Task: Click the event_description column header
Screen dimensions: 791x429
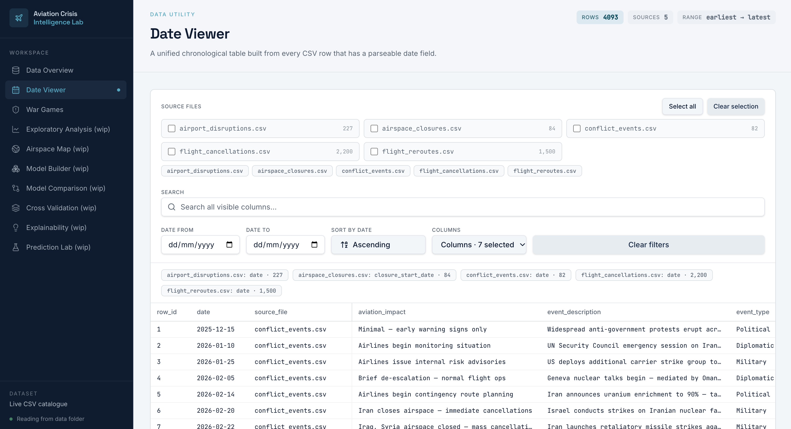Action: point(574,312)
